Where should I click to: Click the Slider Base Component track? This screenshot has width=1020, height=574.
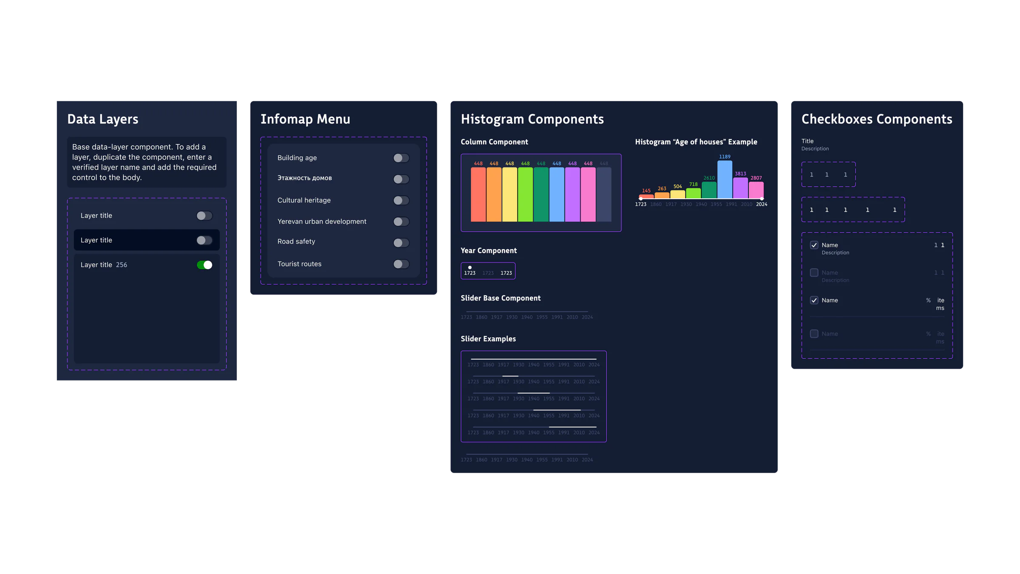tap(527, 312)
